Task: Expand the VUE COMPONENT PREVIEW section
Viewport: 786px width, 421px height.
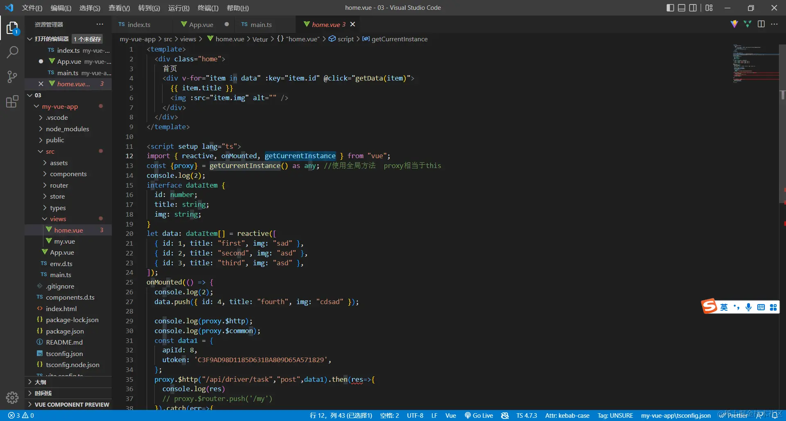Action: 68,405
